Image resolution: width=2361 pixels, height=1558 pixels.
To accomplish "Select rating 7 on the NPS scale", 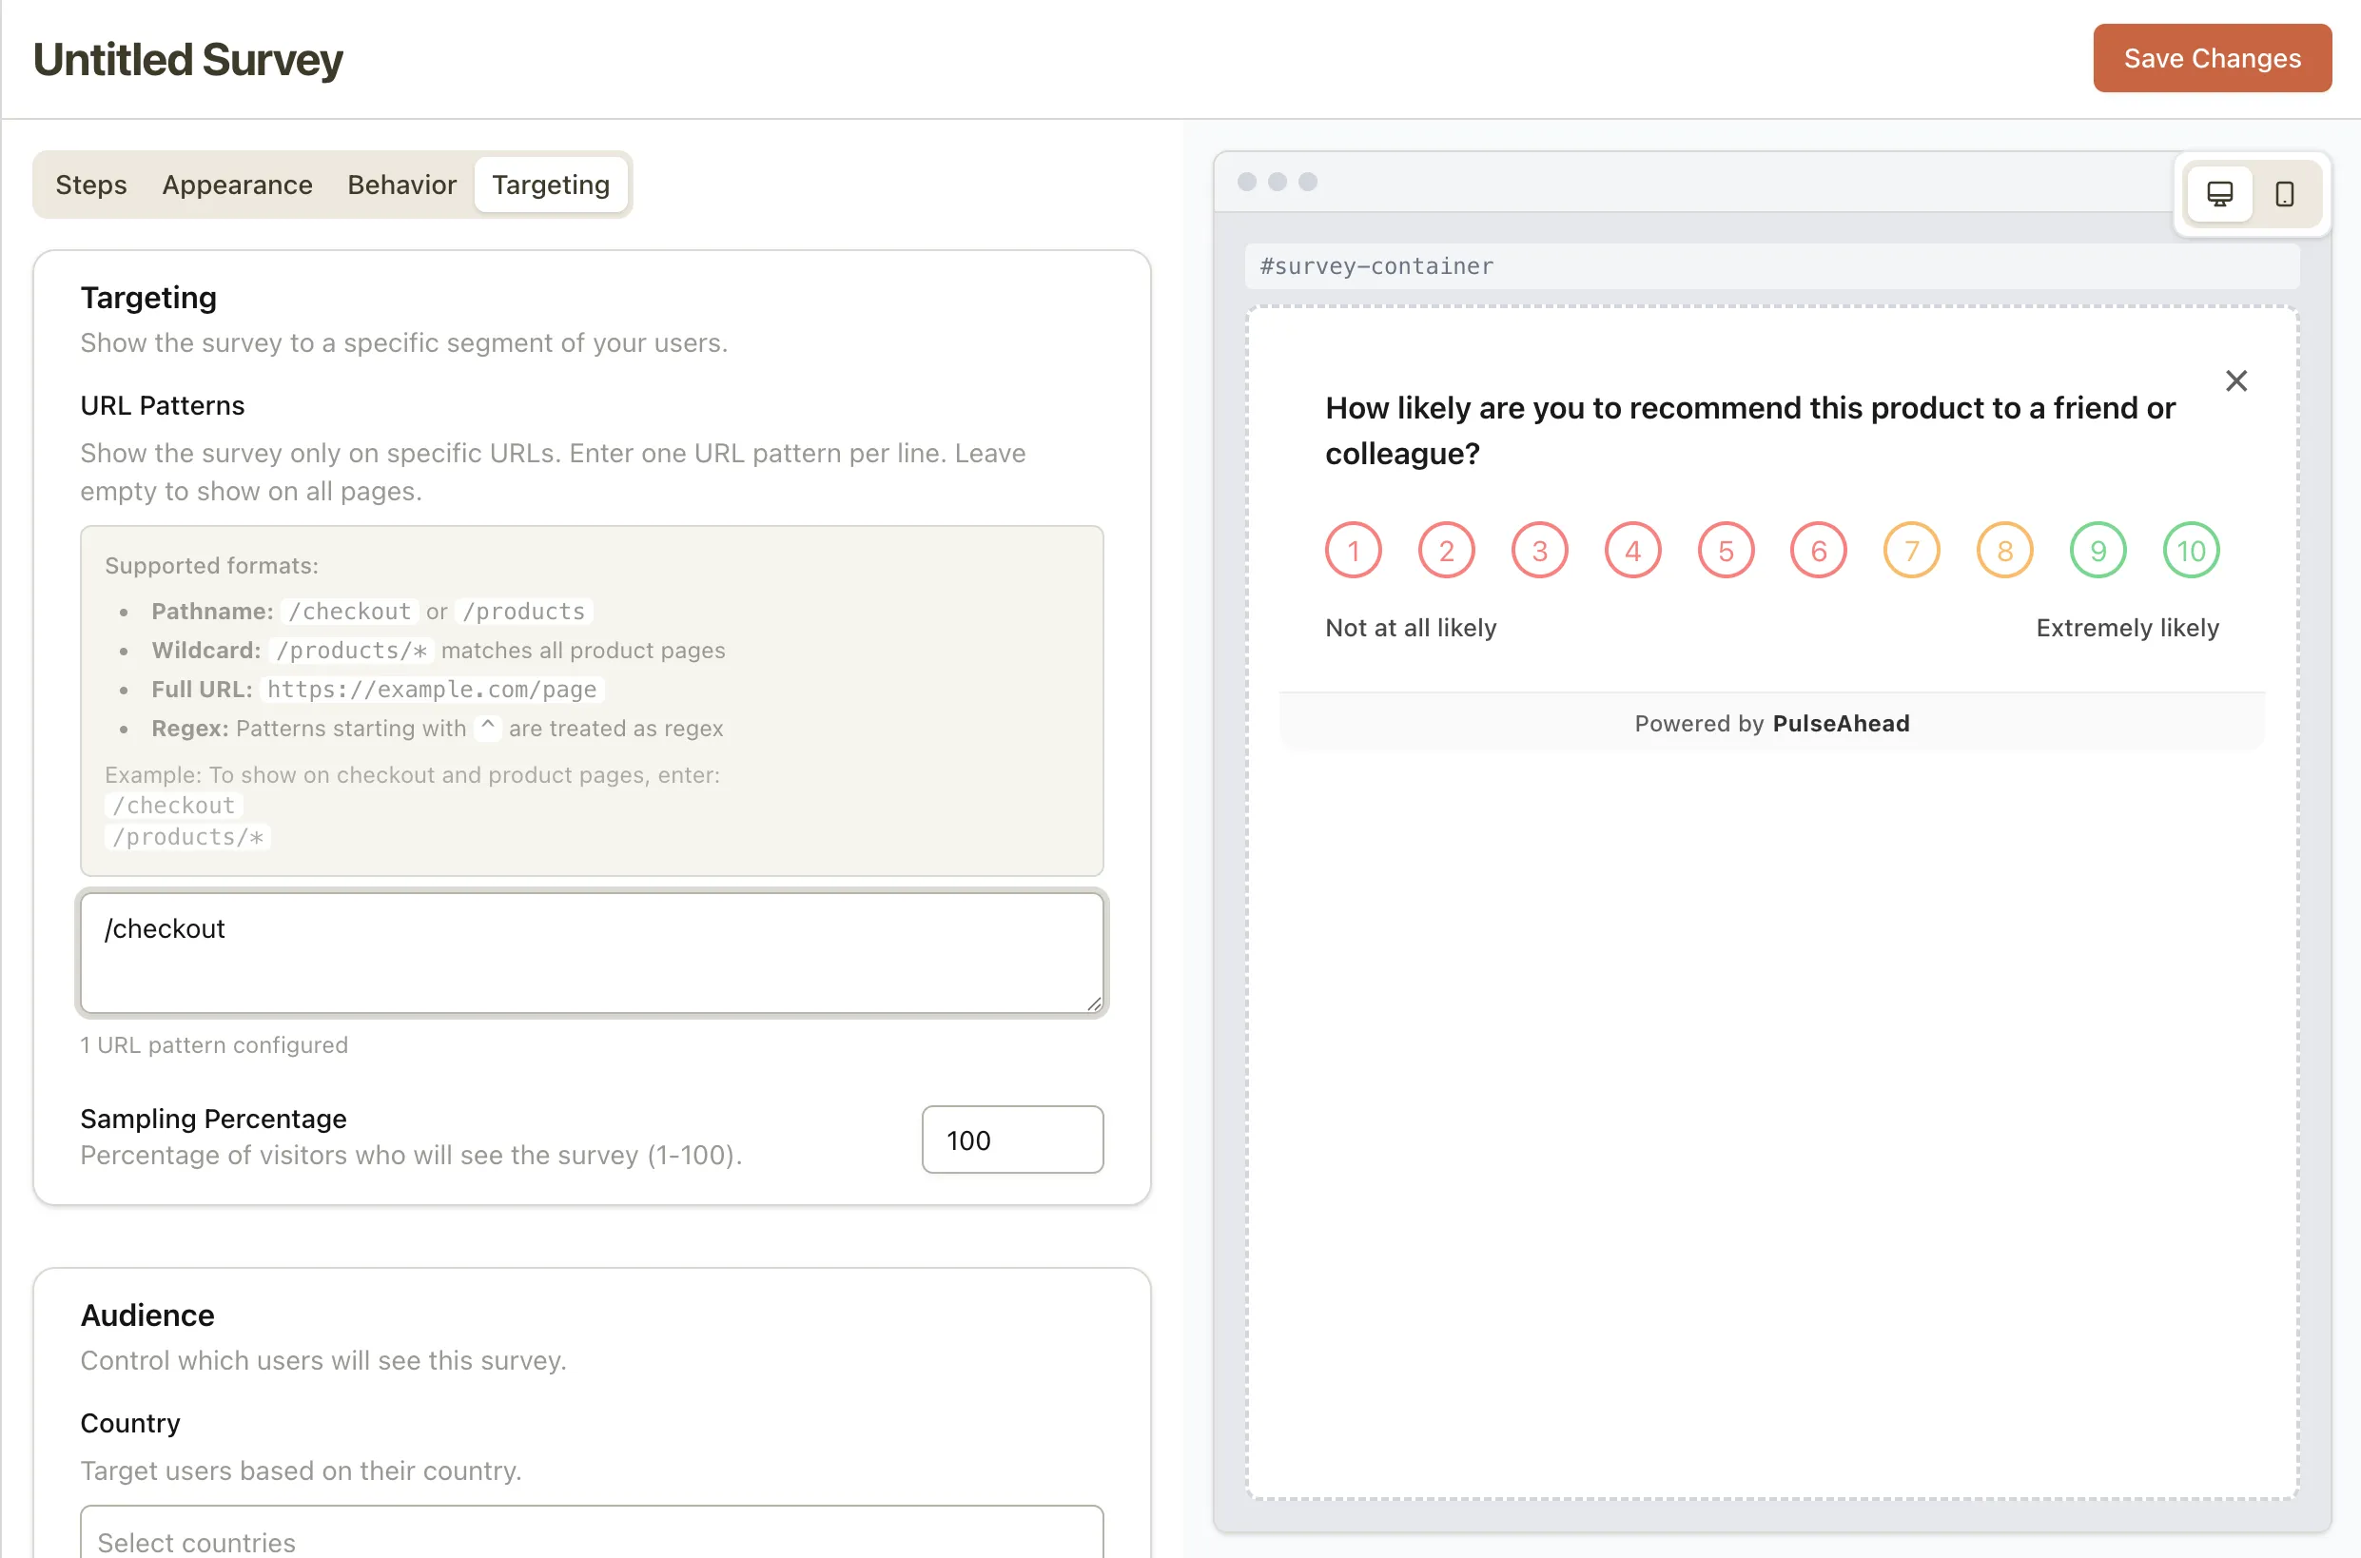I will click(x=1911, y=550).
